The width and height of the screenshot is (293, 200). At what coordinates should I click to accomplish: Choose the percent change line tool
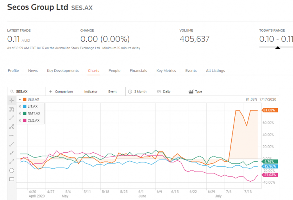11,127
